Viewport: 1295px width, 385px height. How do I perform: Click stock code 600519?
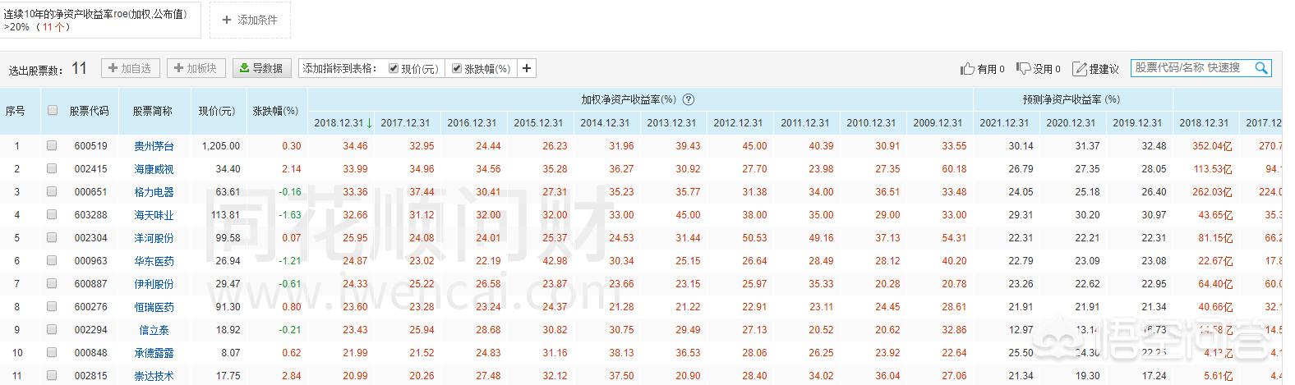pos(90,146)
